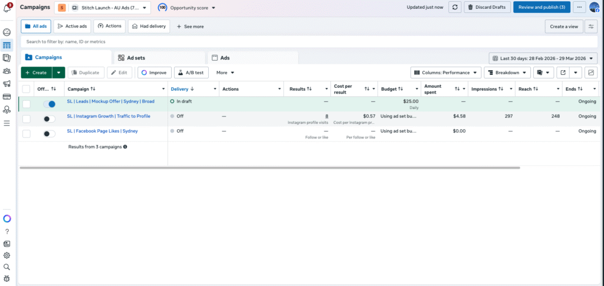Open SL Instagram Growth campaign link
Image resolution: width=604 pixels, height=286 pixels.
pyautogui.click(x=108, y=116)
